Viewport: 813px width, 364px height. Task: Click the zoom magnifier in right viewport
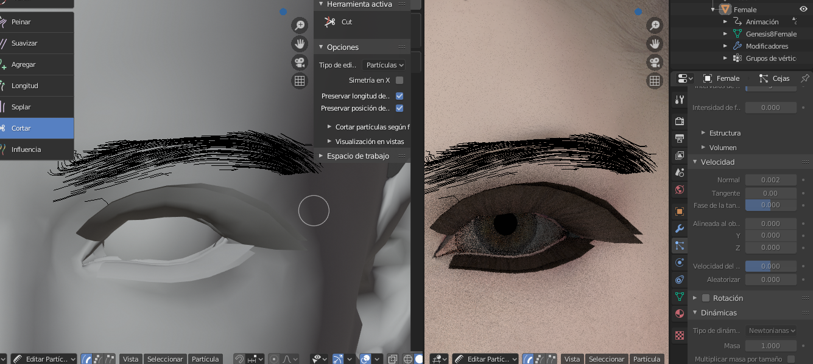pos(655,25)
